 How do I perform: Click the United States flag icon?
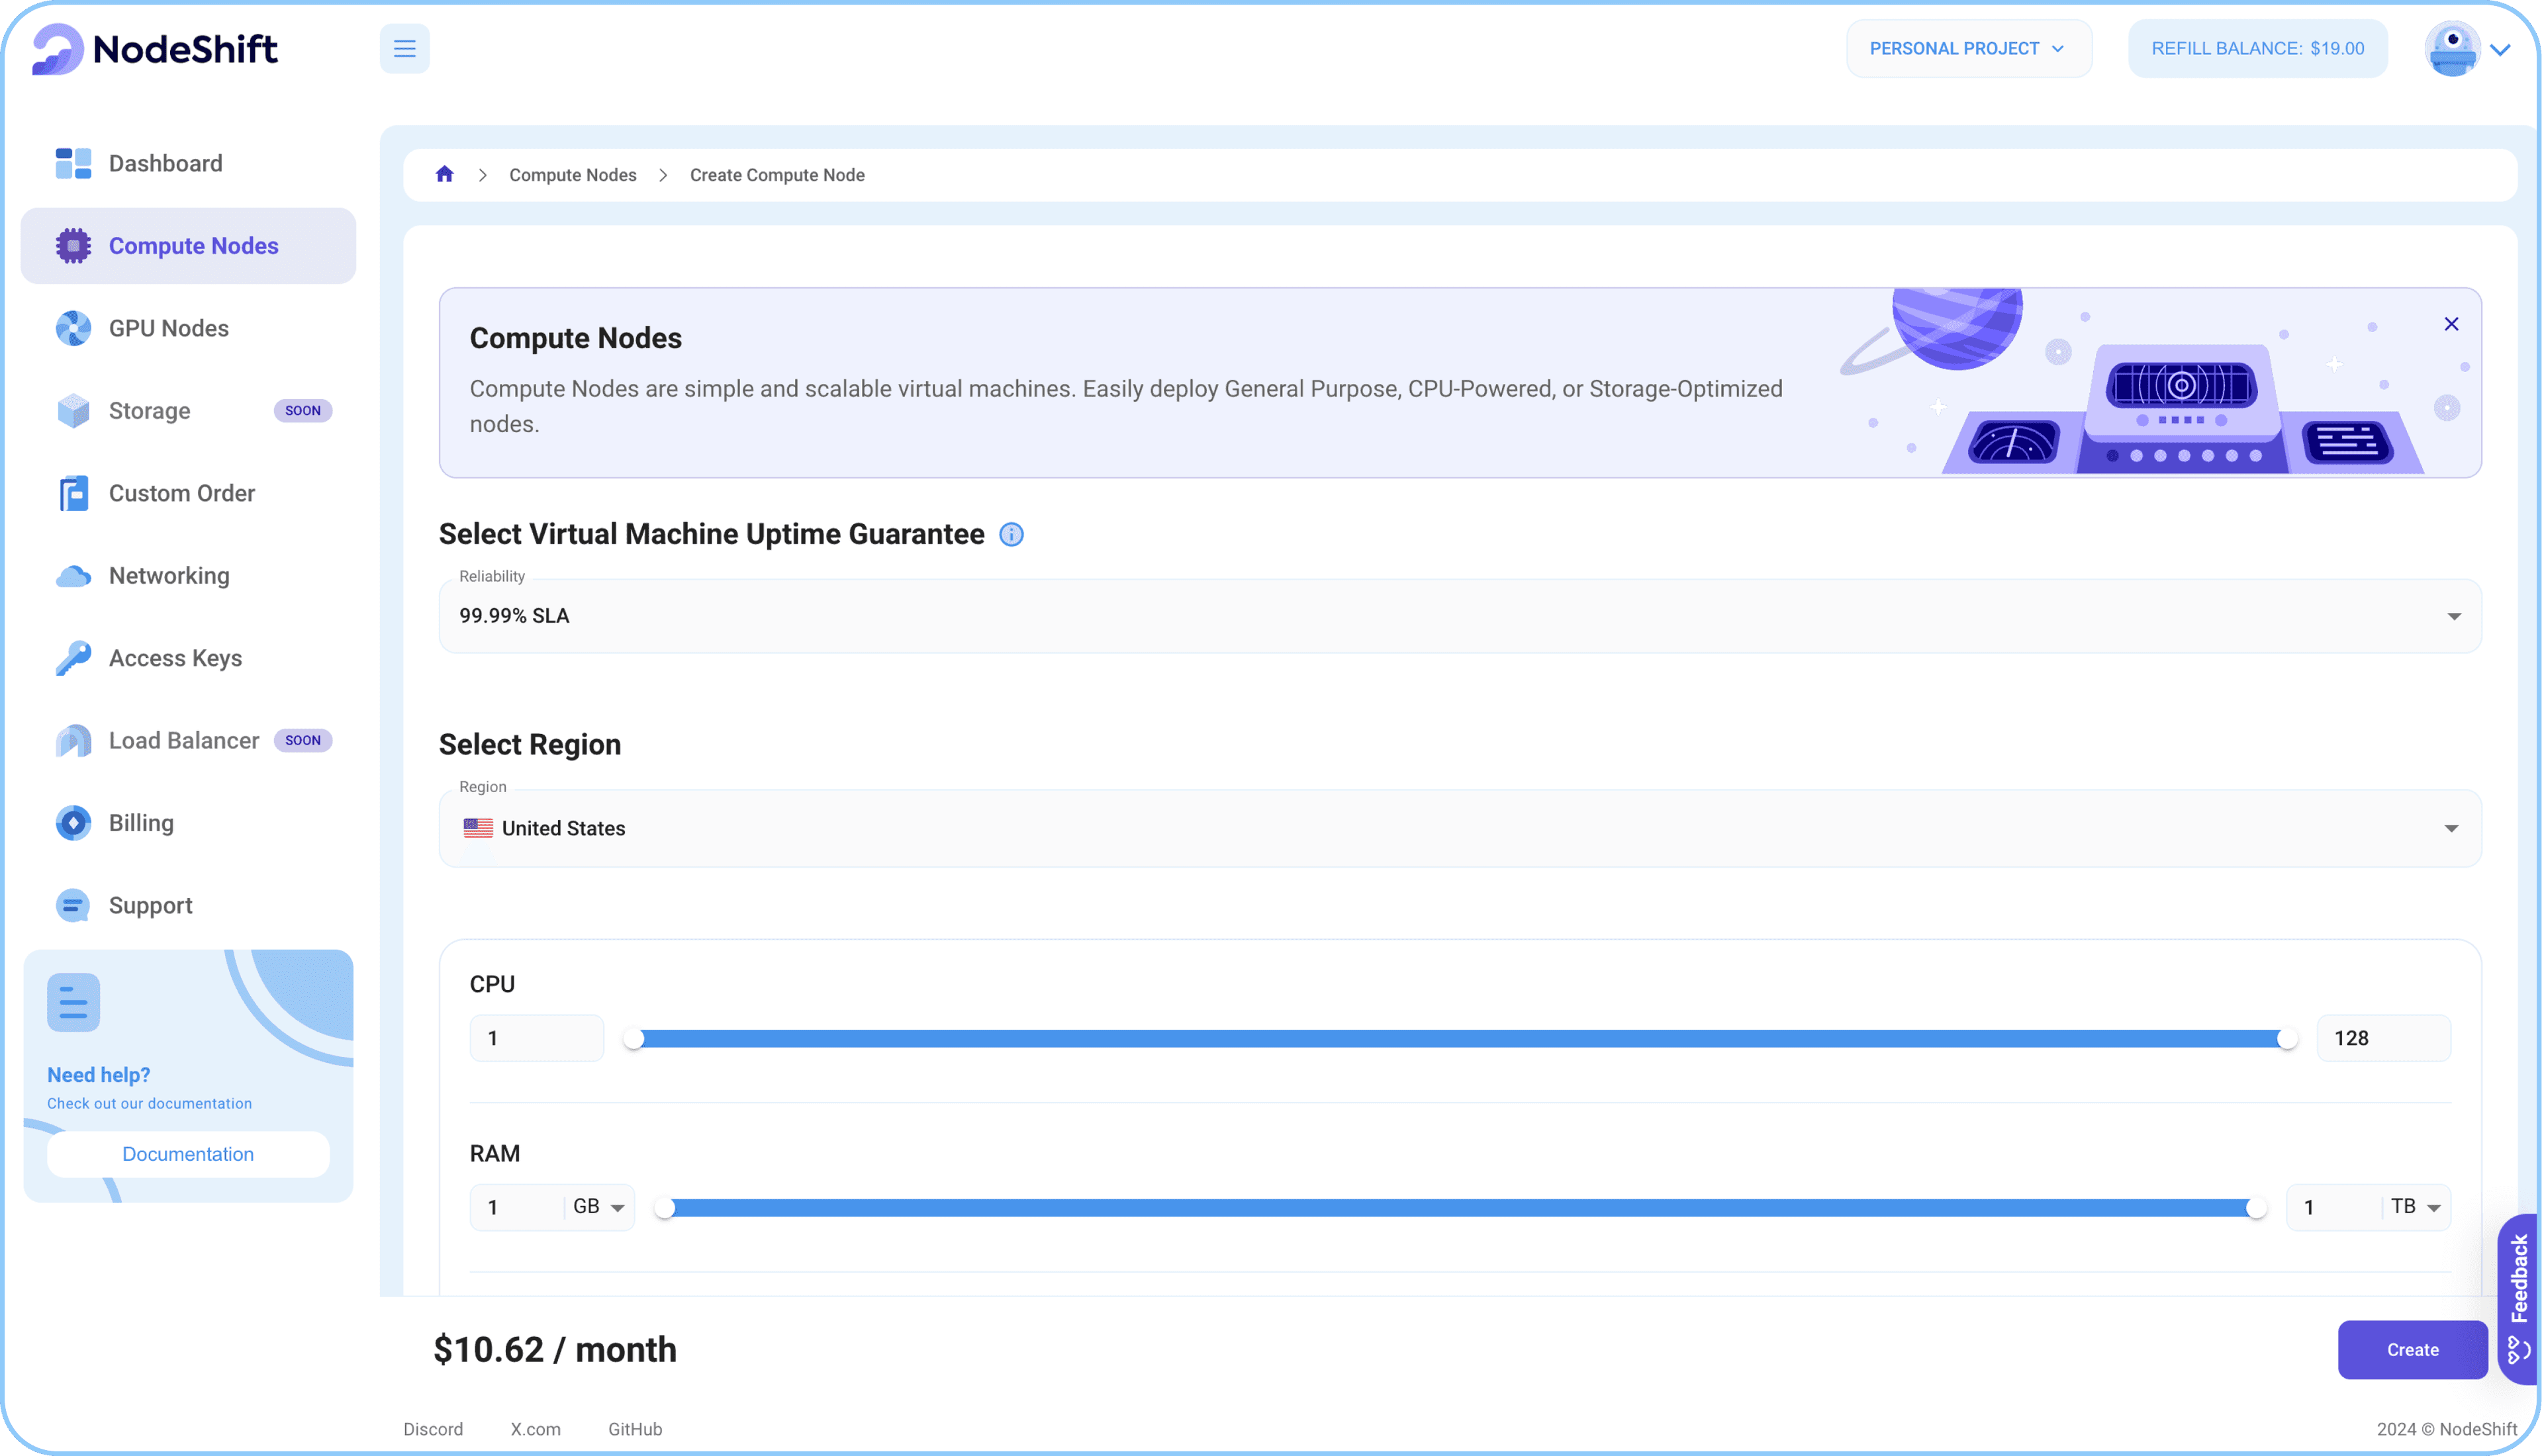pyautogui.click(x=478, y=828)
